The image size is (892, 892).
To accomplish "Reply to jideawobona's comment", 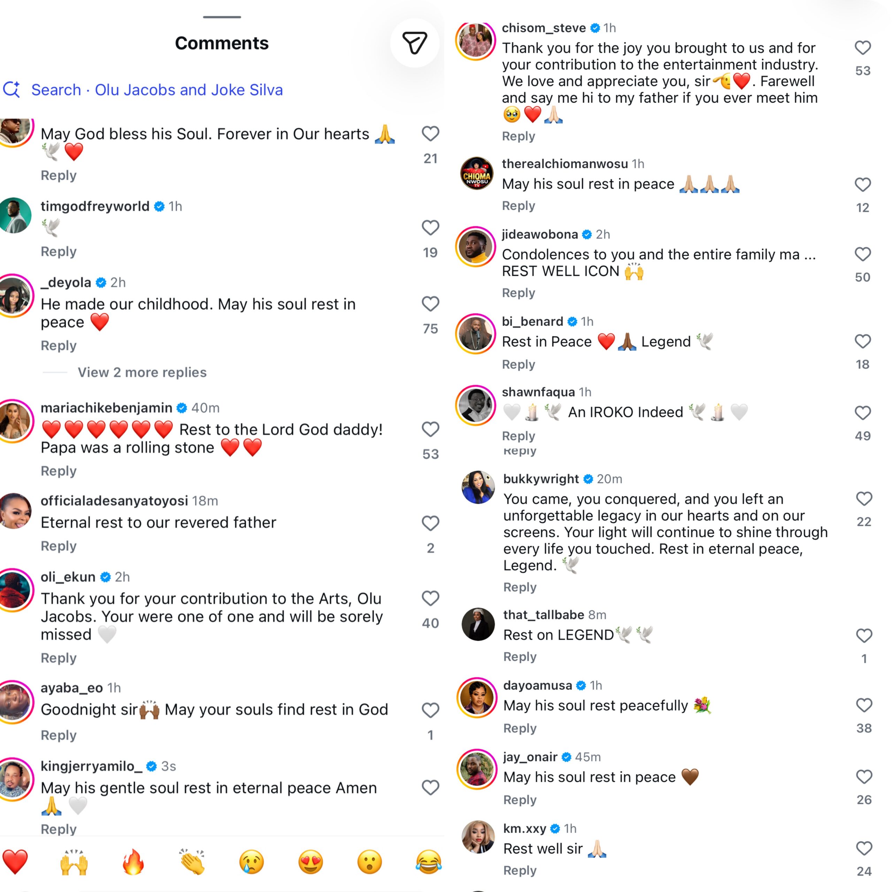I will pyautogui.click(x=518, y=293).
